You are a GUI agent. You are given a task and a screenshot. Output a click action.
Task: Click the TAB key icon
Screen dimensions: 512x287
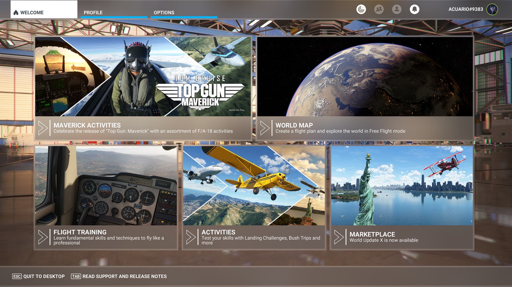[76, 276]
